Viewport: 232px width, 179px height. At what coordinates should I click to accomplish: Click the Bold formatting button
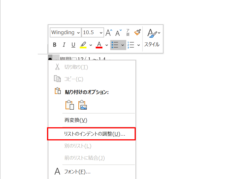pos(55,45)
